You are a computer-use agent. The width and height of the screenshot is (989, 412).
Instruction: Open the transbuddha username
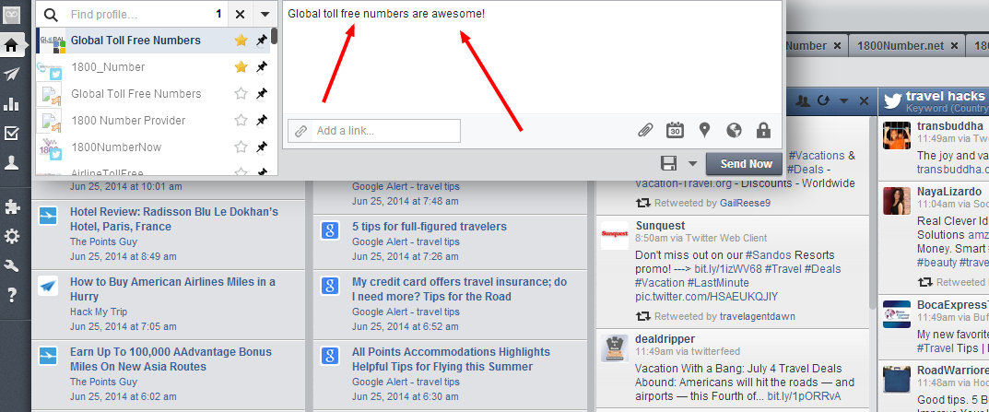(950, 125)
